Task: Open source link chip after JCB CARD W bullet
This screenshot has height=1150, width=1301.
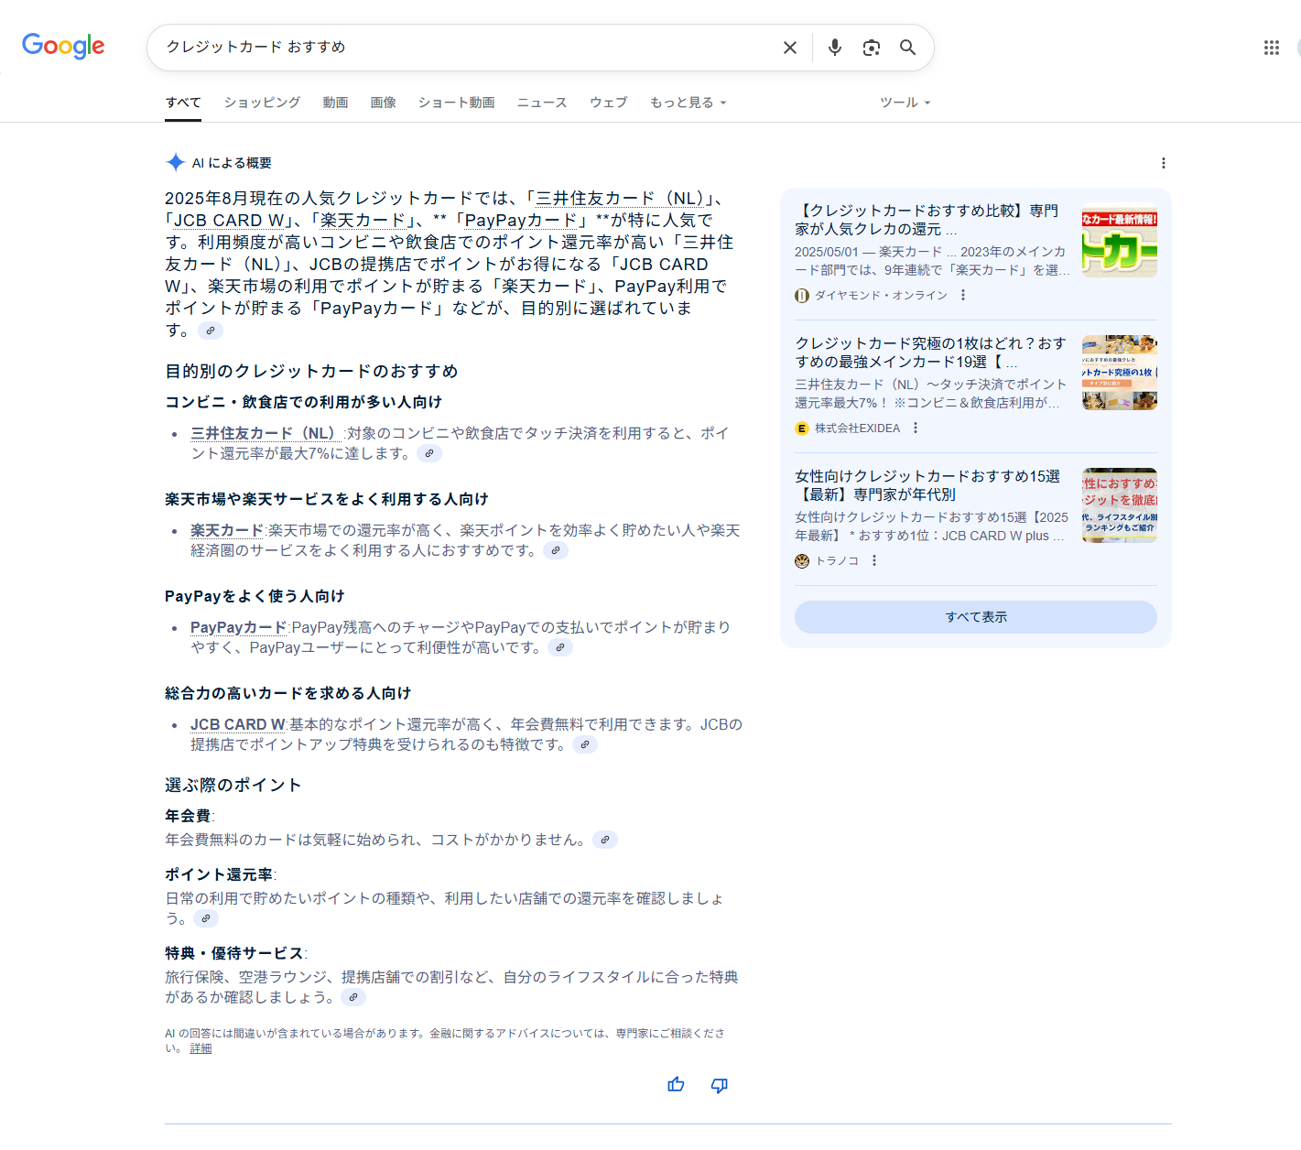Action: 584,744
